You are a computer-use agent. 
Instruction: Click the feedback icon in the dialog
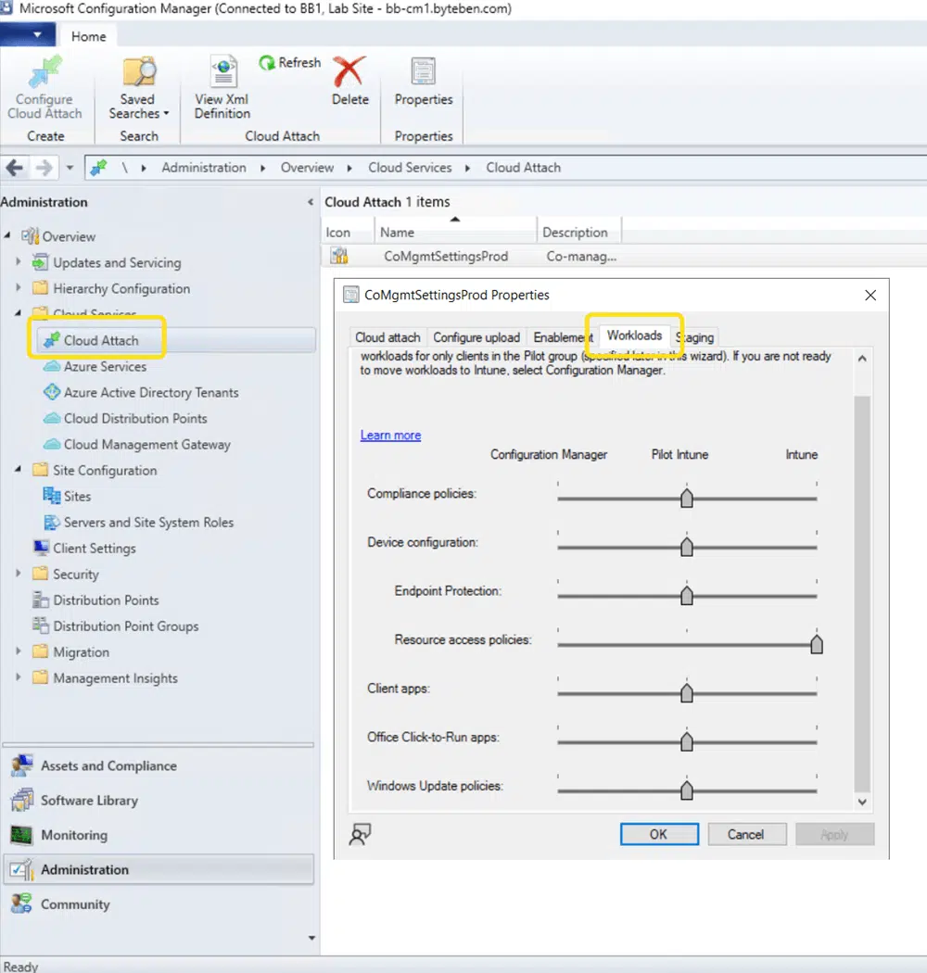(360, 834)
